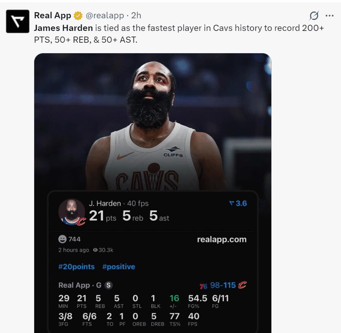Click the blue 3.6 rating indicator
The image size is (341, 333).
[238, 203]
